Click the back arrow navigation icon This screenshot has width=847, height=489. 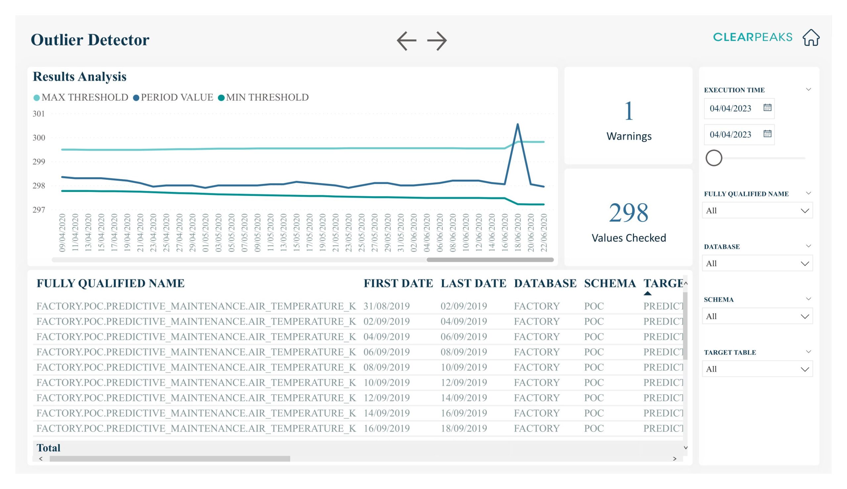click(406, 41)
